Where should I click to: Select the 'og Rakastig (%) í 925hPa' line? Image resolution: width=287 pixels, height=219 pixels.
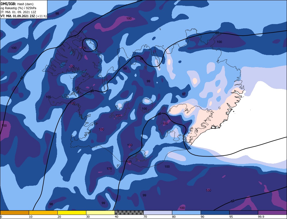pos(18,8)
